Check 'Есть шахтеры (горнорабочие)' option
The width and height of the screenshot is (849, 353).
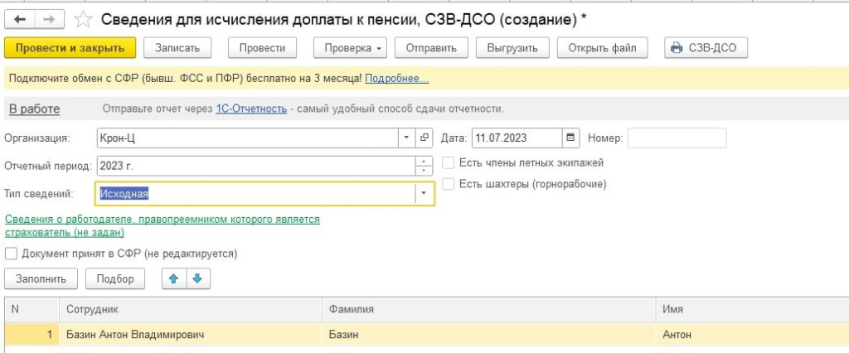[x=449, y=184]
